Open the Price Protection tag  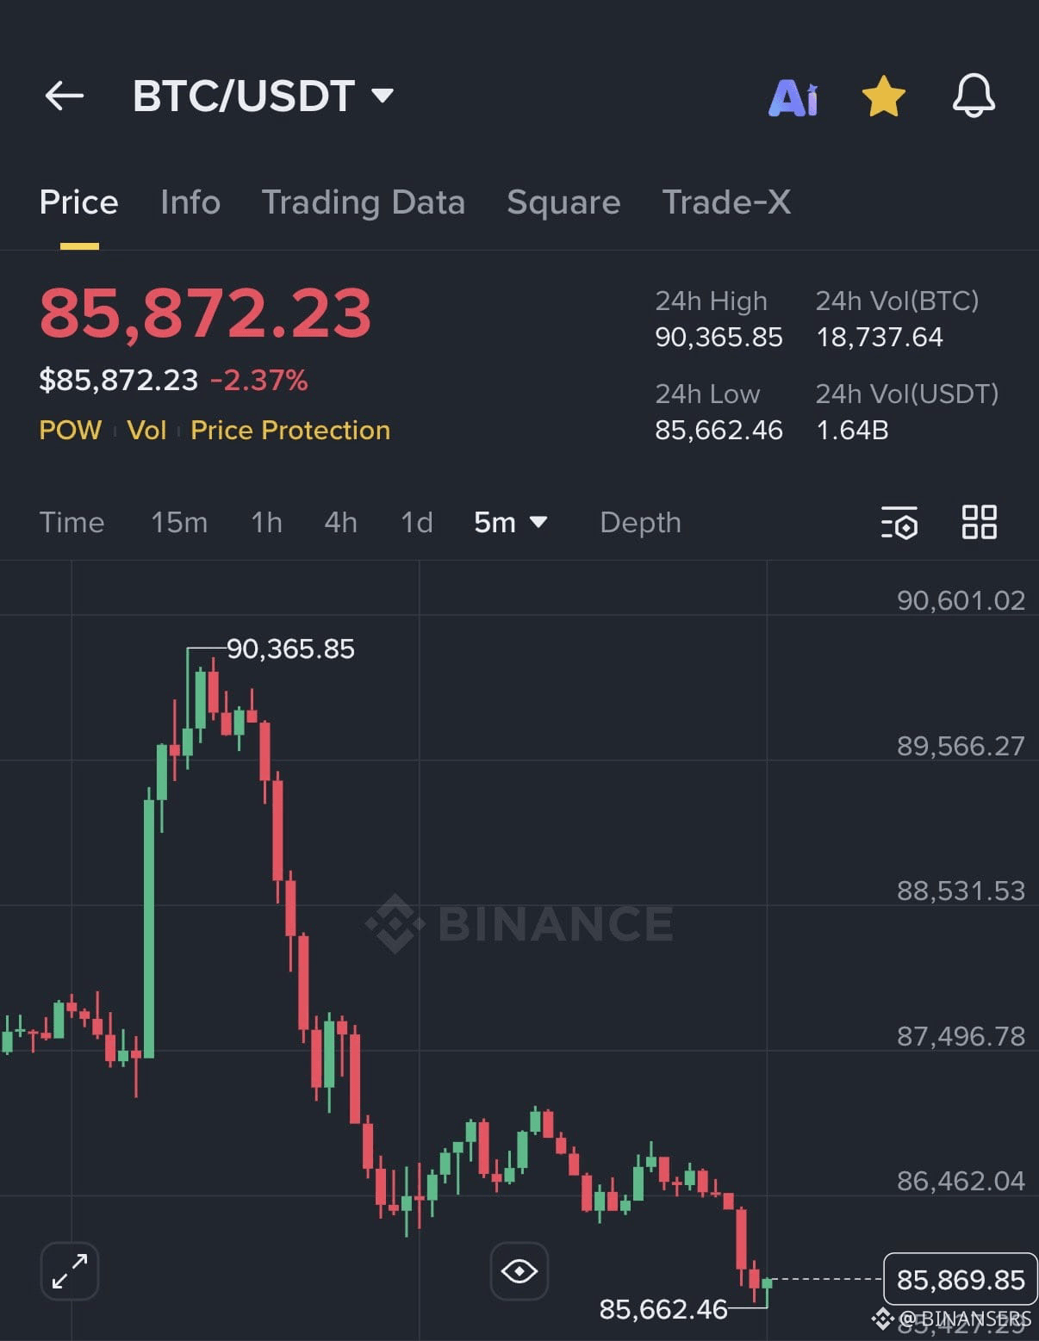(290, 430)
